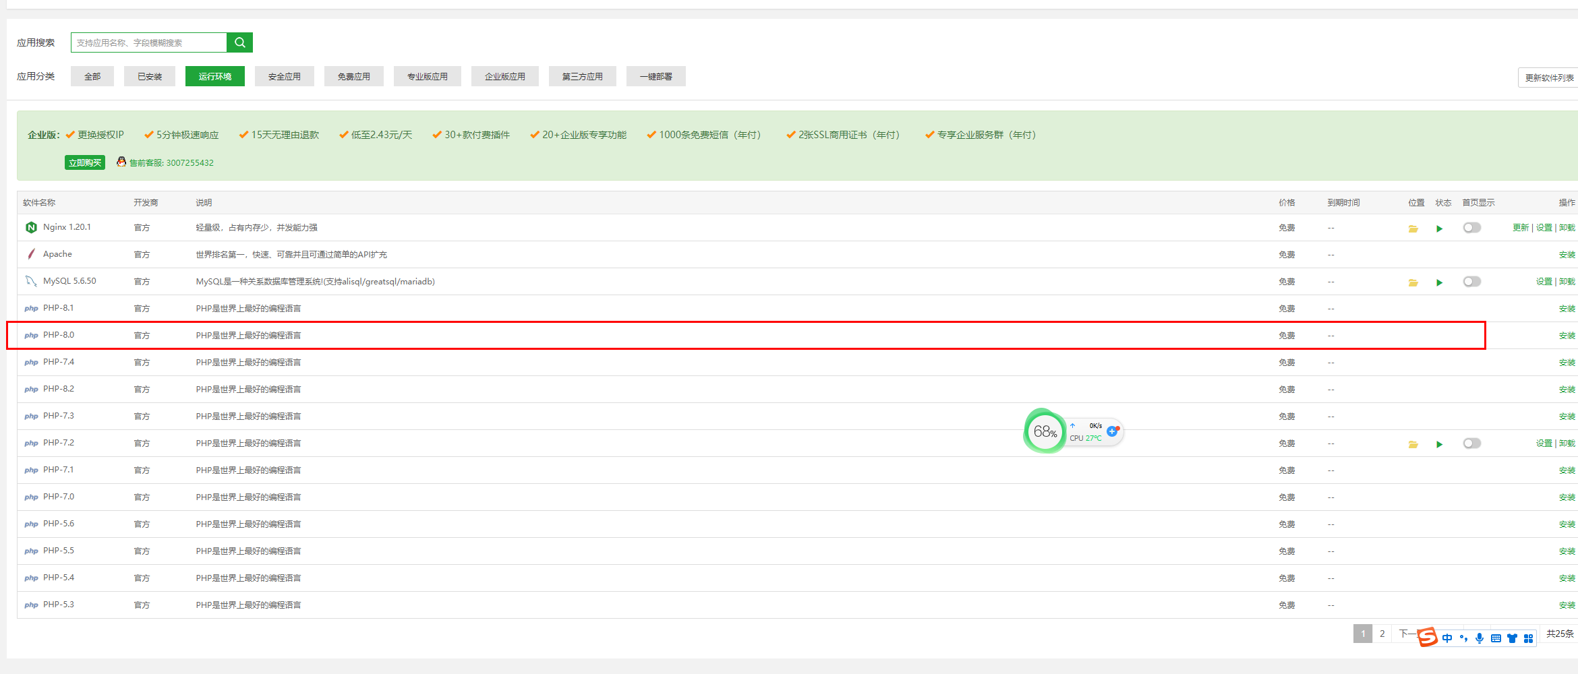Select the 专业版应用 category tab
Viewport: 1578px width, 674px height.
(x=428, y=76)
